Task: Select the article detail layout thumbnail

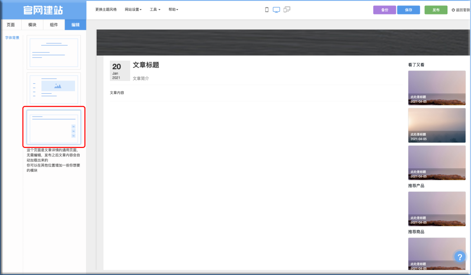Action: [x=54, y=127]
